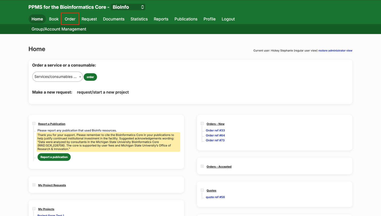Collapse the My Projects section

click(x=34, y=209)
